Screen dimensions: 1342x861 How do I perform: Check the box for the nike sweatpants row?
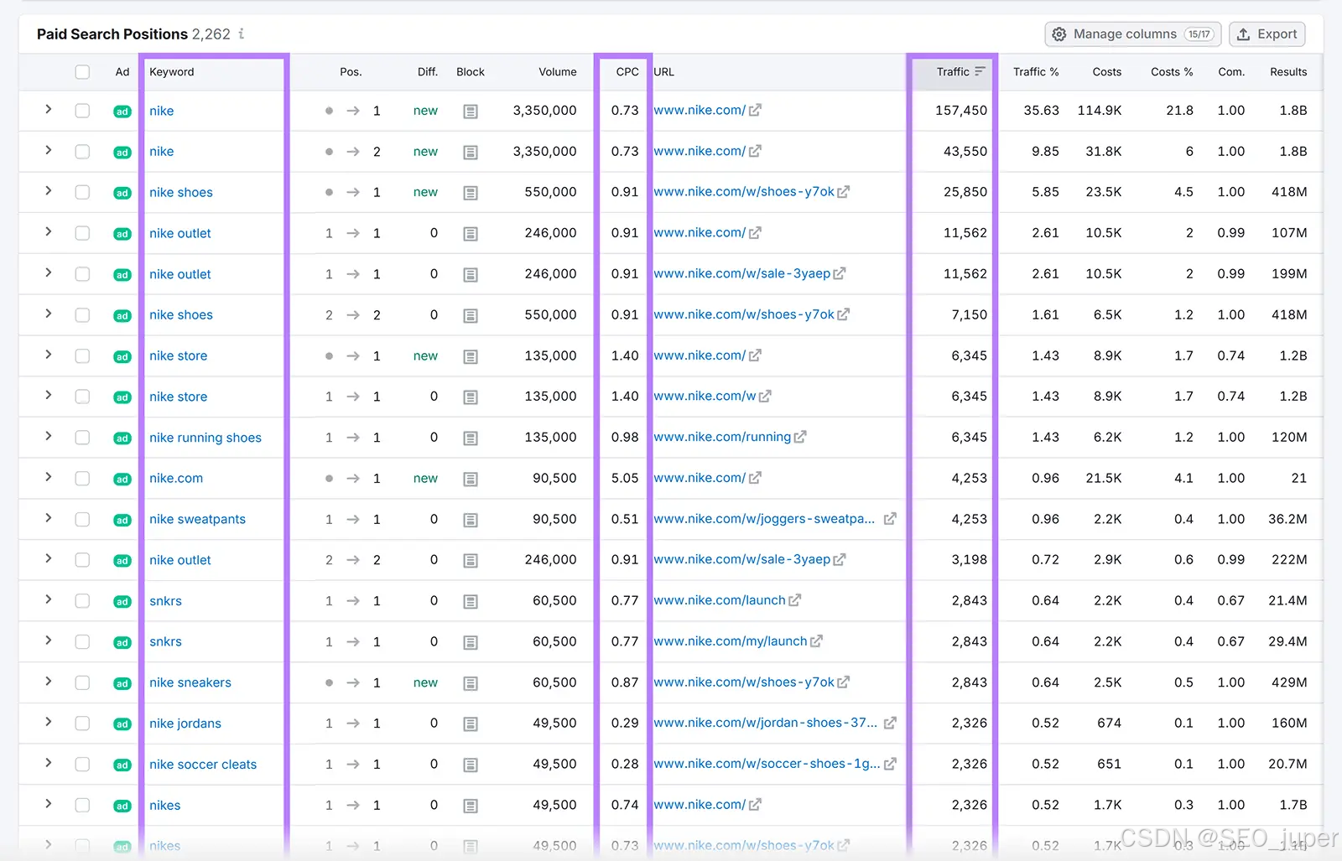(82, 520)
